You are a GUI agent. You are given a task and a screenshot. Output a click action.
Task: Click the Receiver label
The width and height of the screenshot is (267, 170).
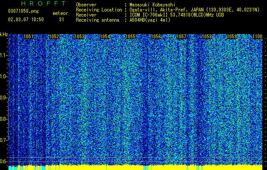(86, 15)
